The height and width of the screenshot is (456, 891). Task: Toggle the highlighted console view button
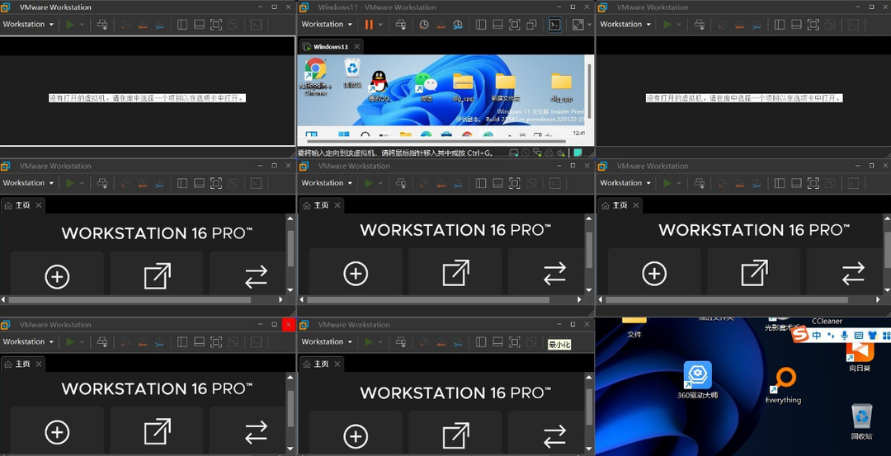(554, 25)
